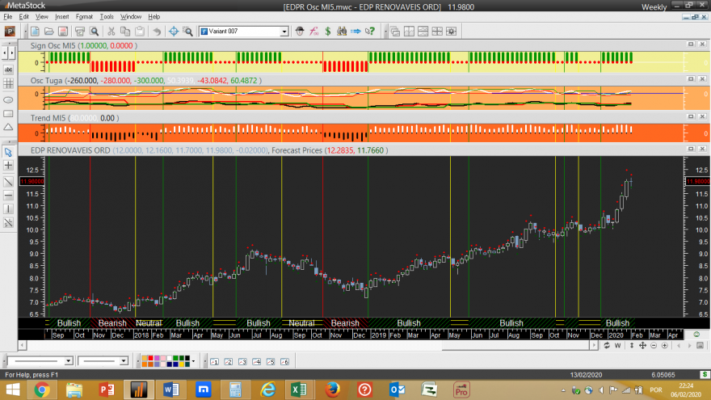Screen dimensions: 711x400
Task: Click the green dollar sign toolbar icon
Action: point(328,32)
